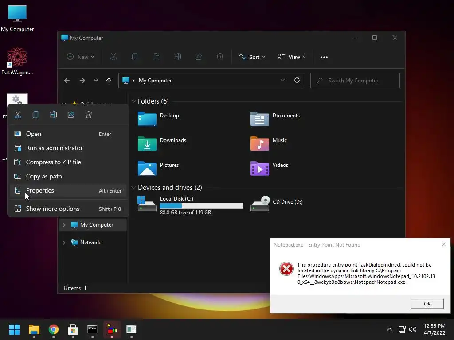Viewport: 454px width, 340px height.
Task: Click the See more ellipsis button
Action: pyautogui.click(x=324, y=57)
